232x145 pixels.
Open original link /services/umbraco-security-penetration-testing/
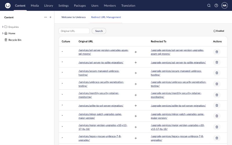[x=101, y=84]
